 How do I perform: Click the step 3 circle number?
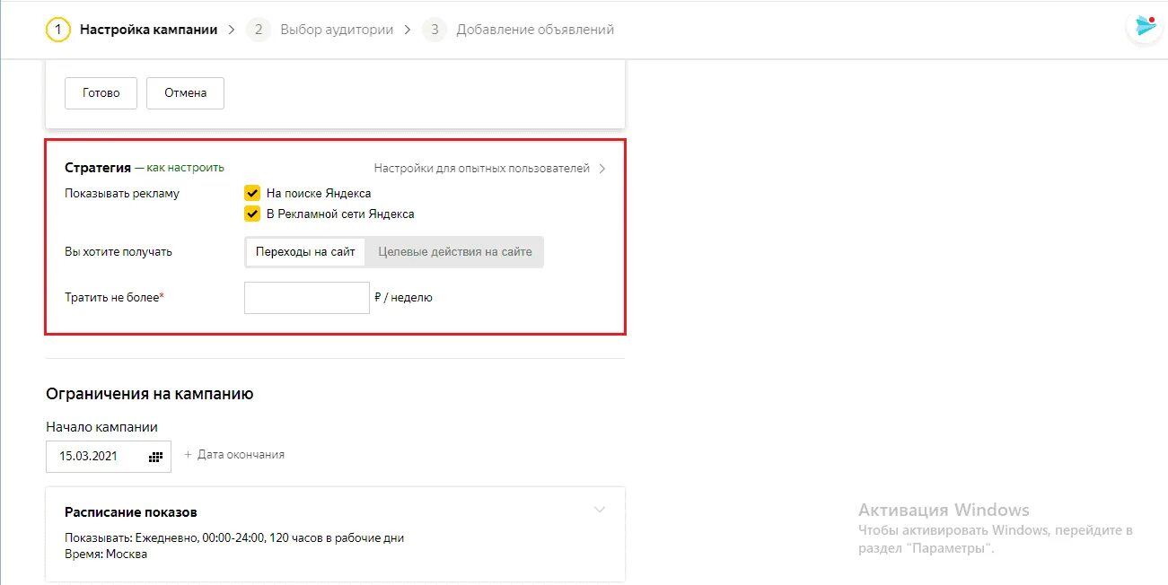[x=435, y=30]
